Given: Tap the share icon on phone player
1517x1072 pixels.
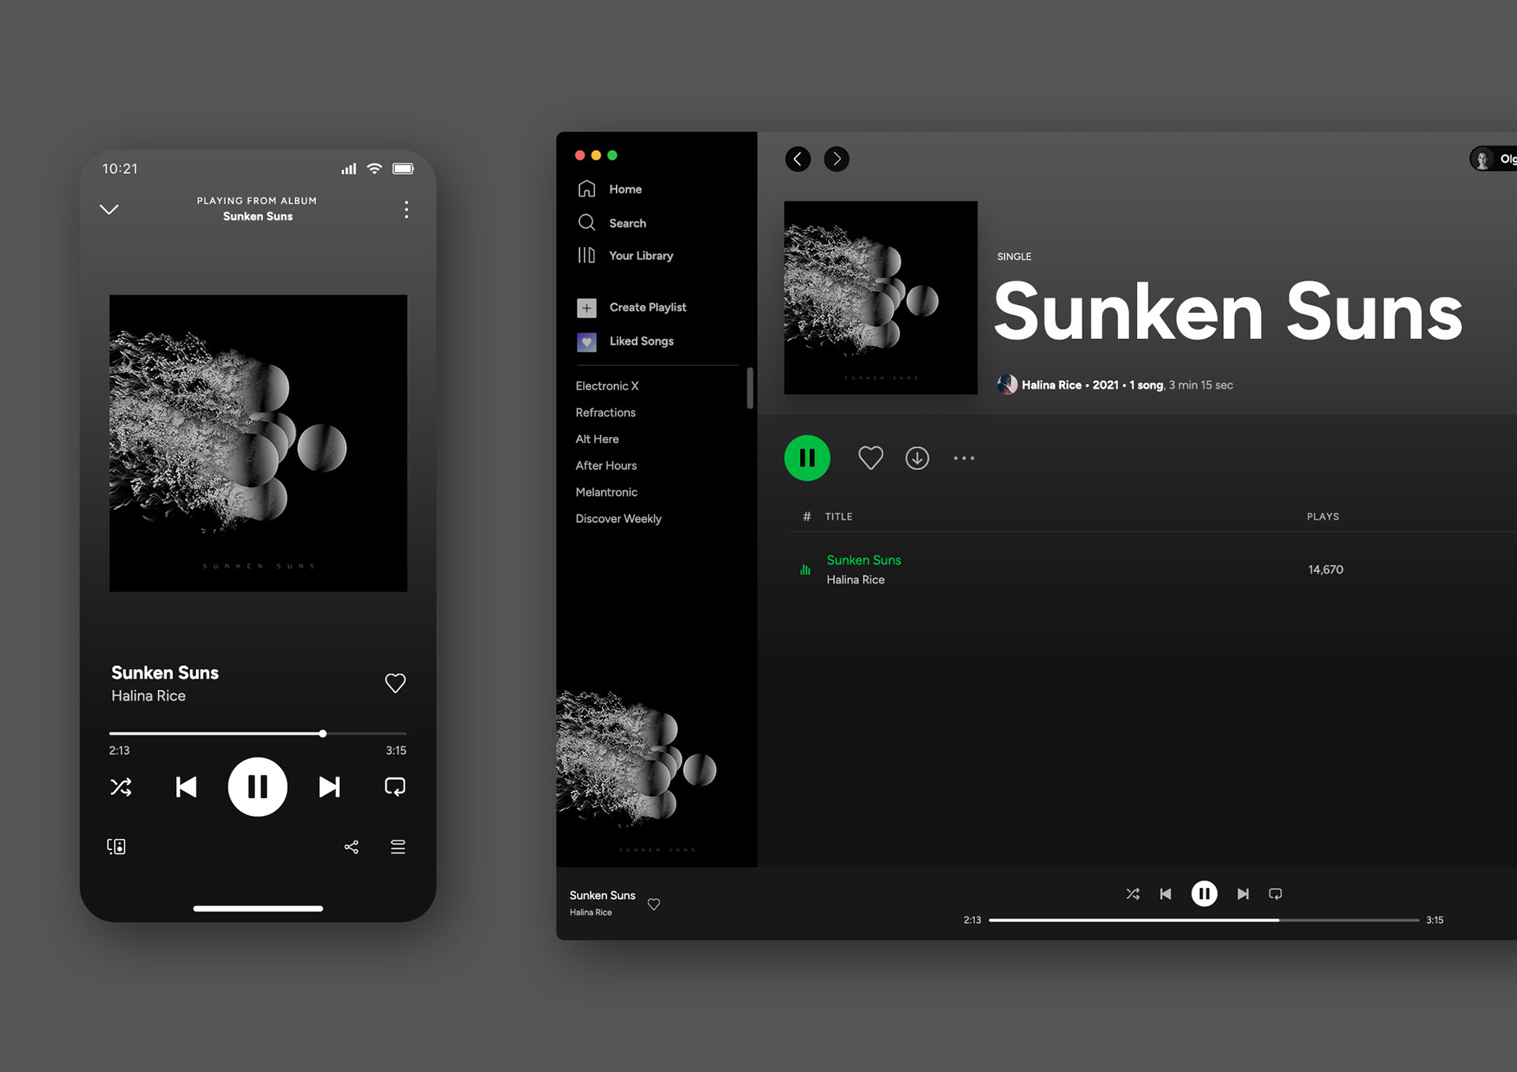Looking at the screenshot, I should 352,847.
